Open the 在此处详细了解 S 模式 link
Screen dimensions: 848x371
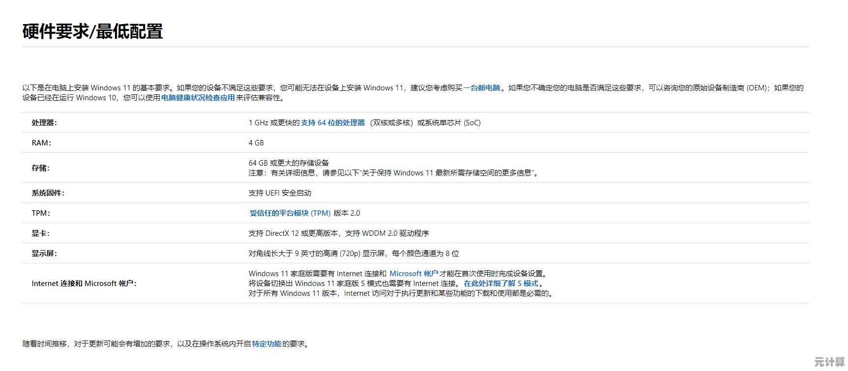pyautogui.click(x=501, y=284)
